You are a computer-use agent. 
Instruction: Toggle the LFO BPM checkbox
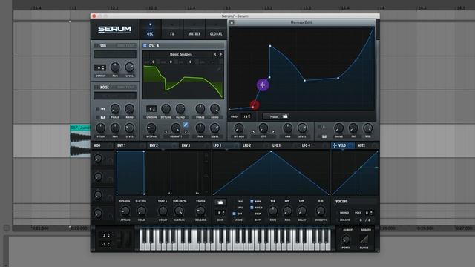252,201
